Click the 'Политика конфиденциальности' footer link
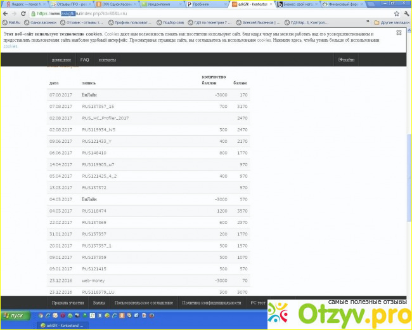Image resolution: width=412 pixels, height=330 pixels. (x=212, y=303)
